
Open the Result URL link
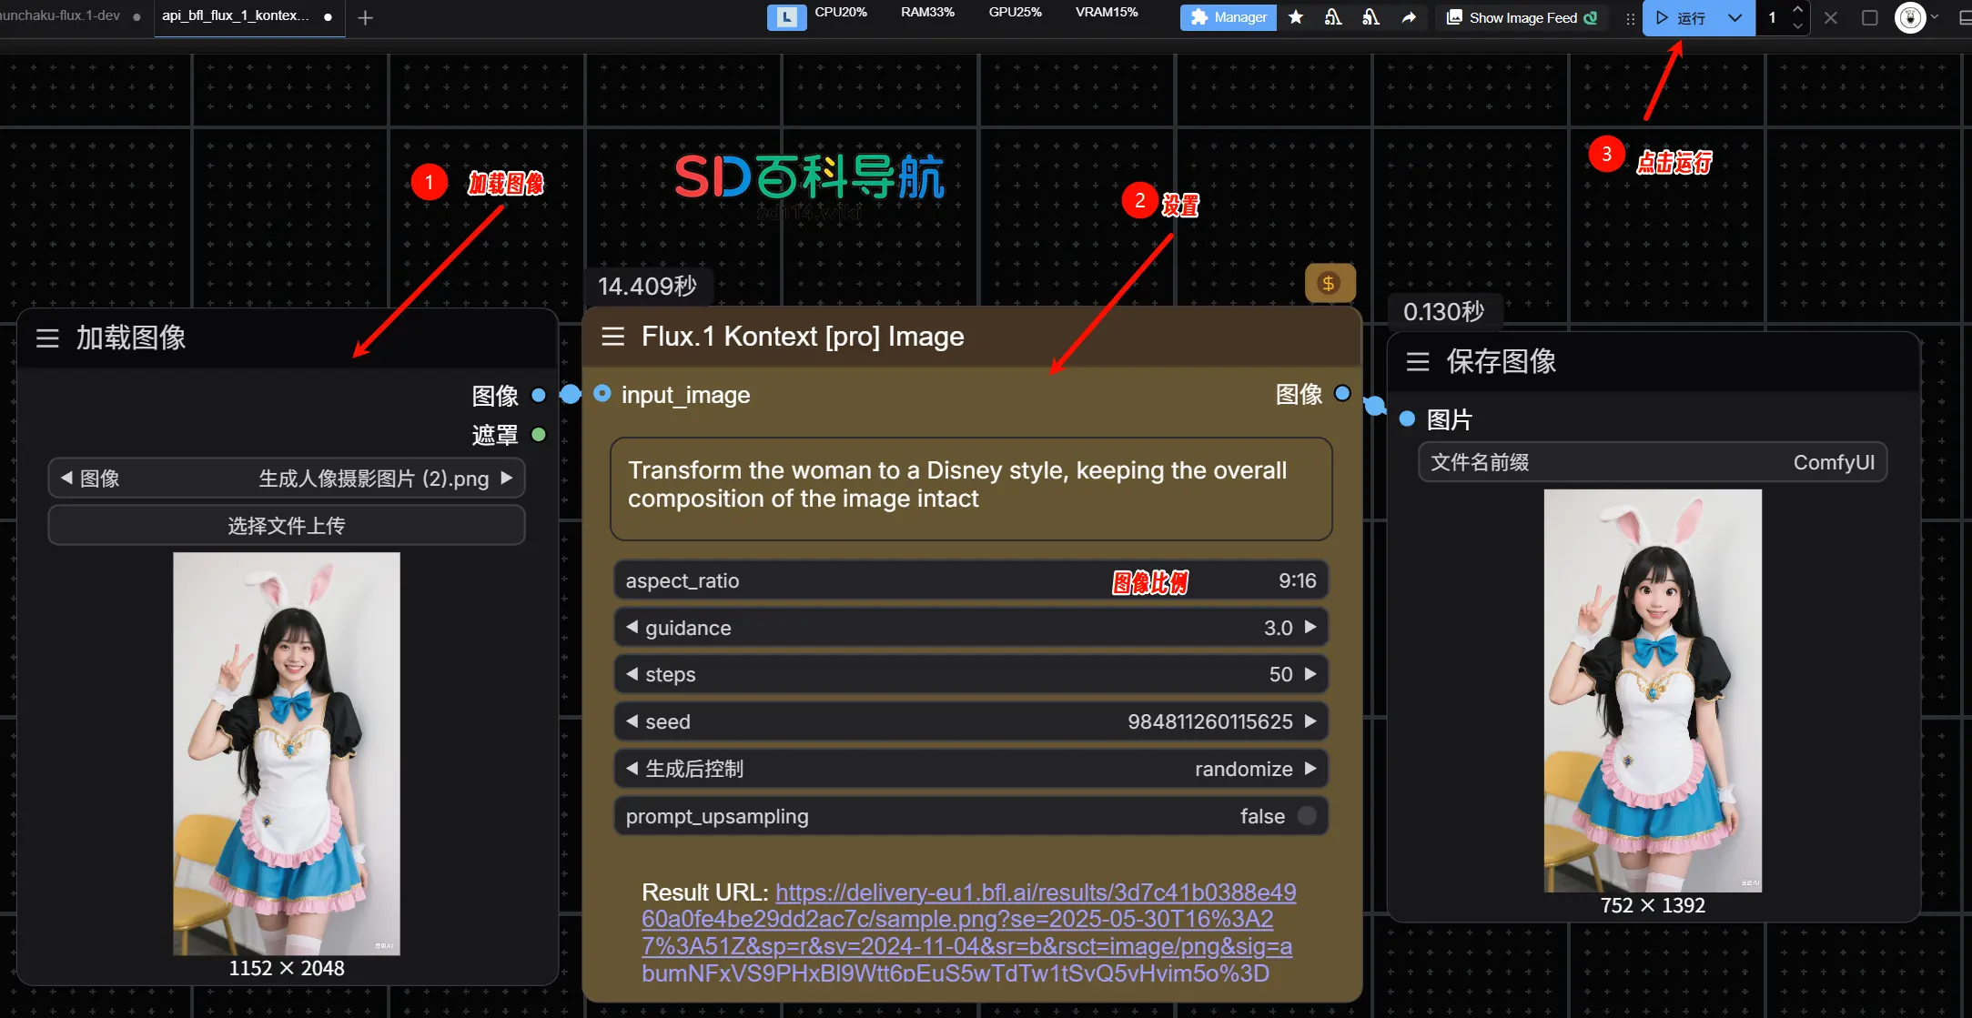967,932
